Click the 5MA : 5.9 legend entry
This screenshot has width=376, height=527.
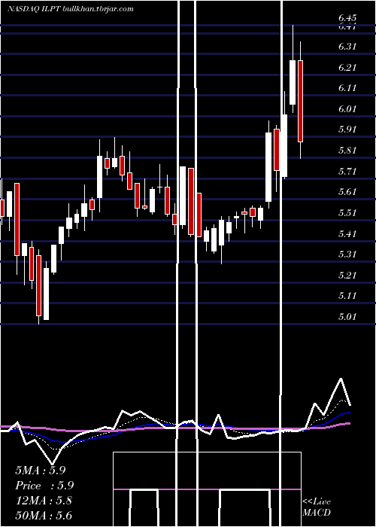pyautogui.click(x=41, y=471)
